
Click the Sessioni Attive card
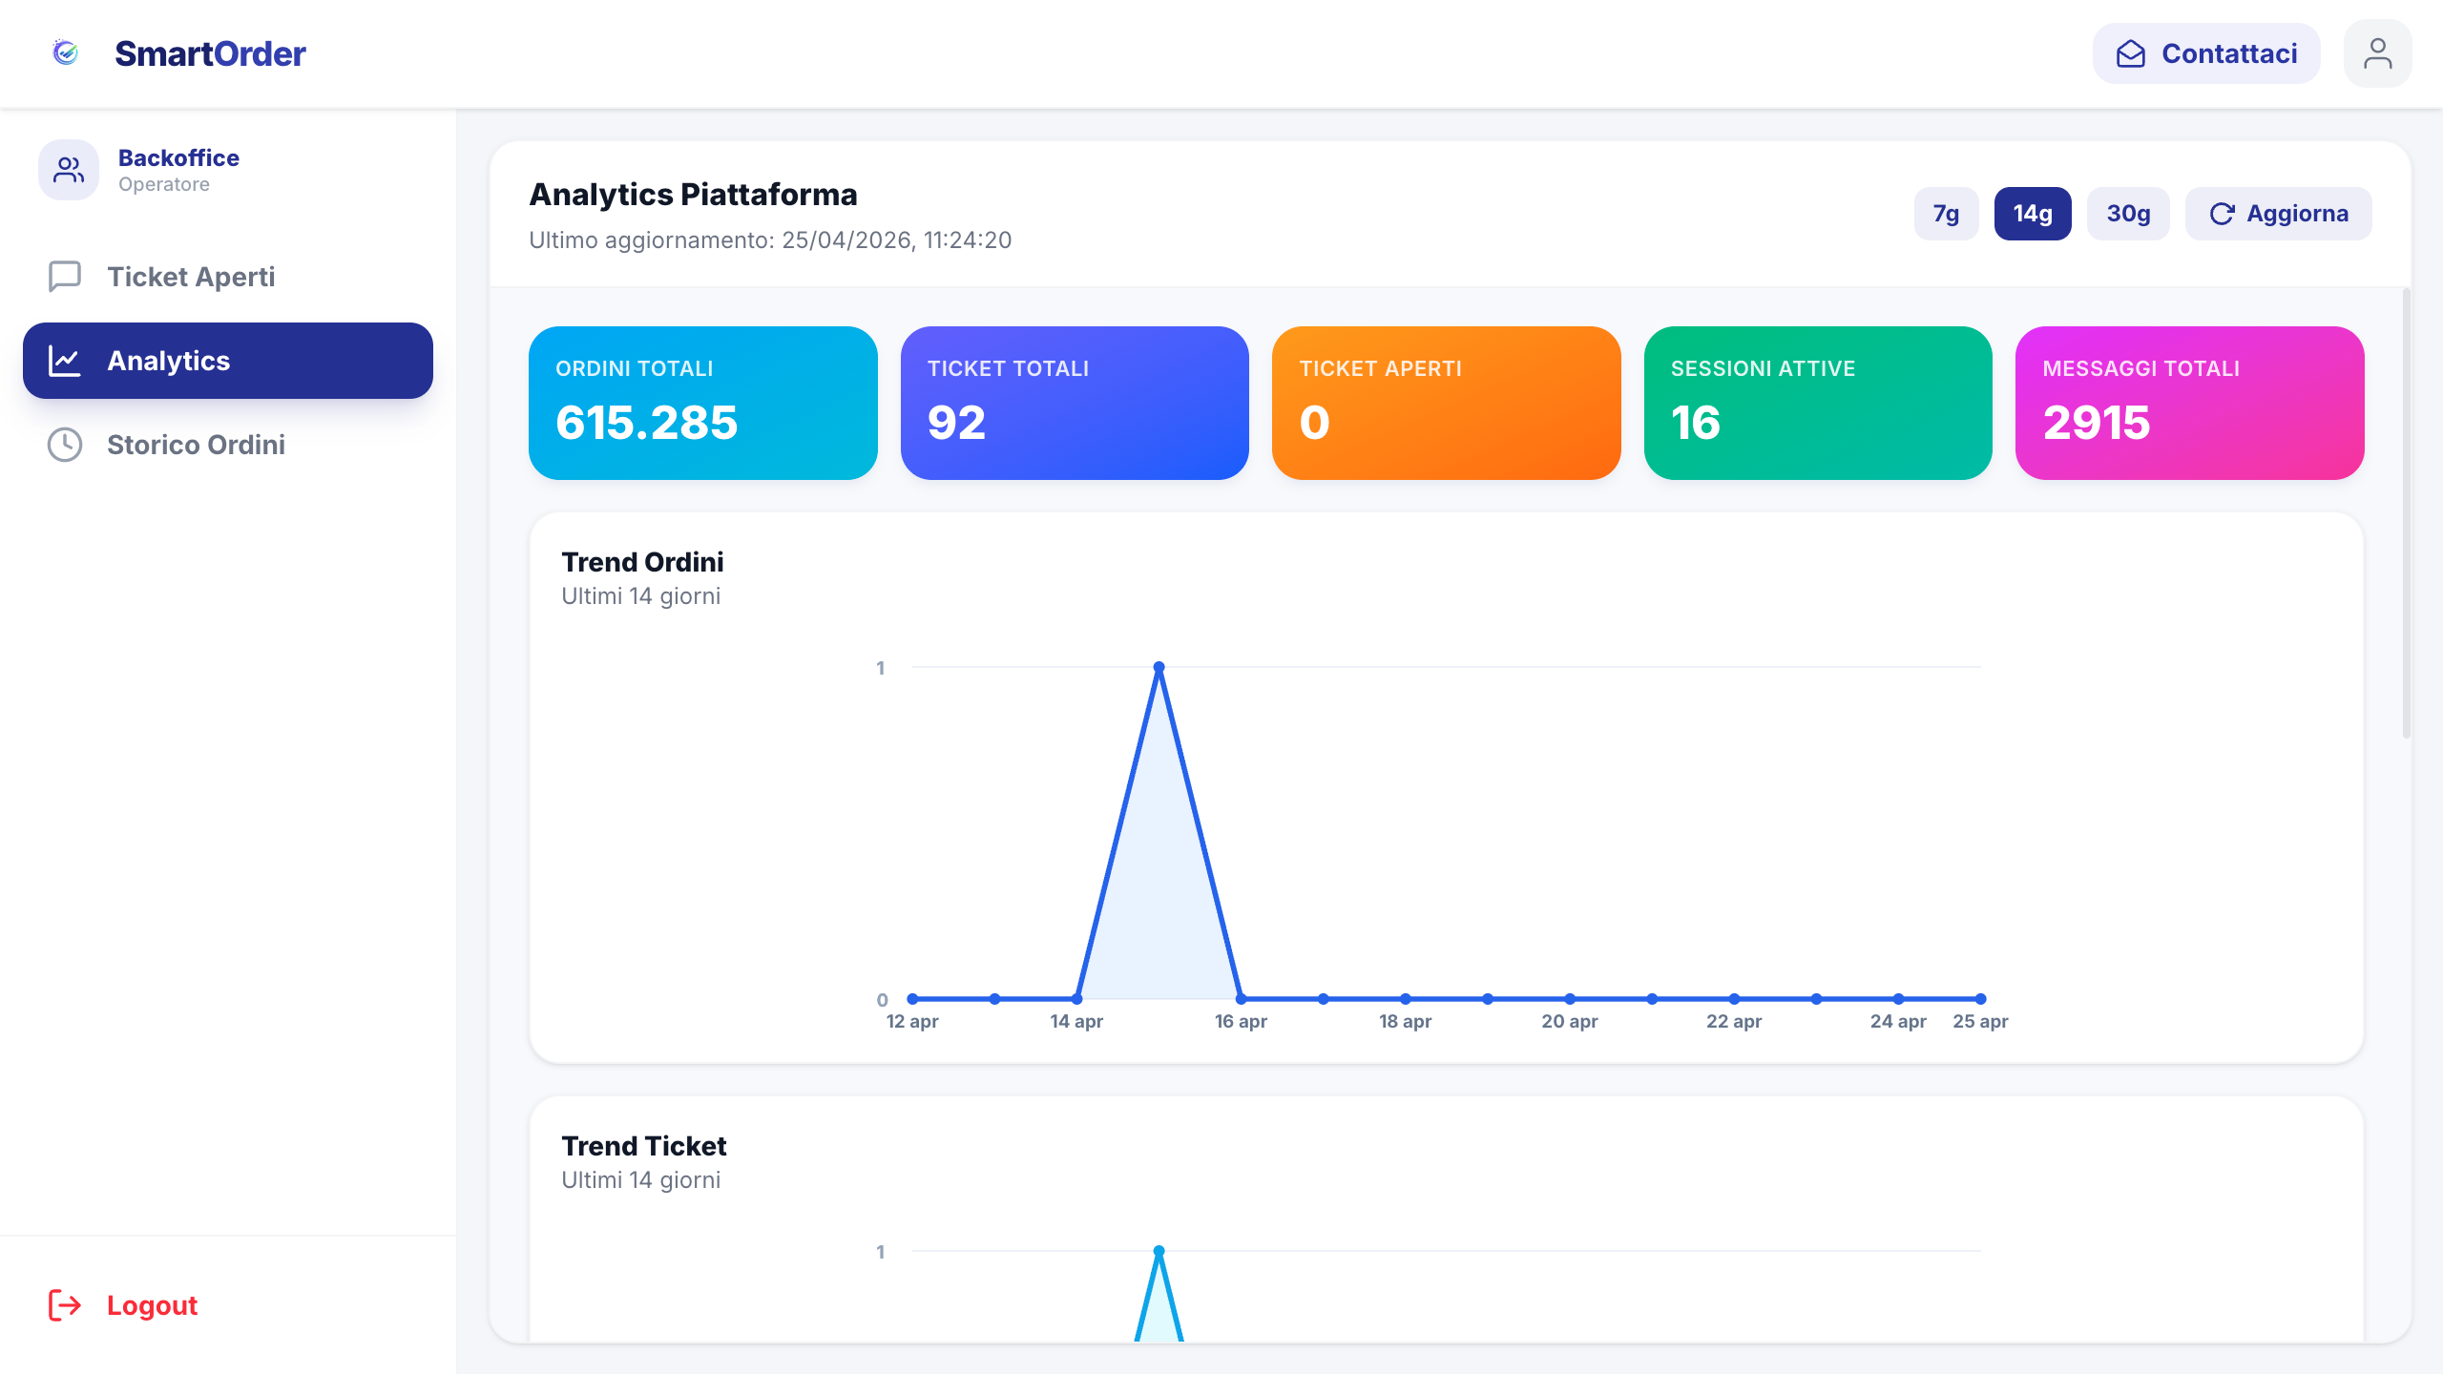1818,403
